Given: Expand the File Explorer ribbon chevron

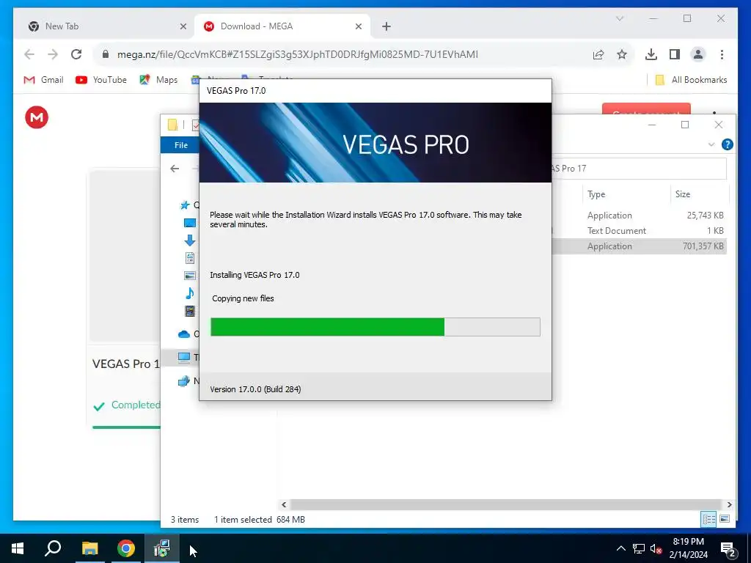Looking at the screenshot, I should (x=711, y=144).
